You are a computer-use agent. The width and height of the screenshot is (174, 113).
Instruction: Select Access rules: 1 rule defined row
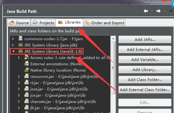(70, 58)
